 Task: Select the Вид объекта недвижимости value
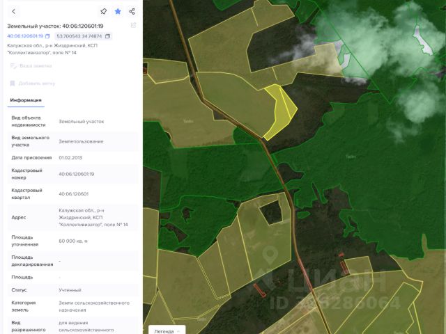[82, 122]
